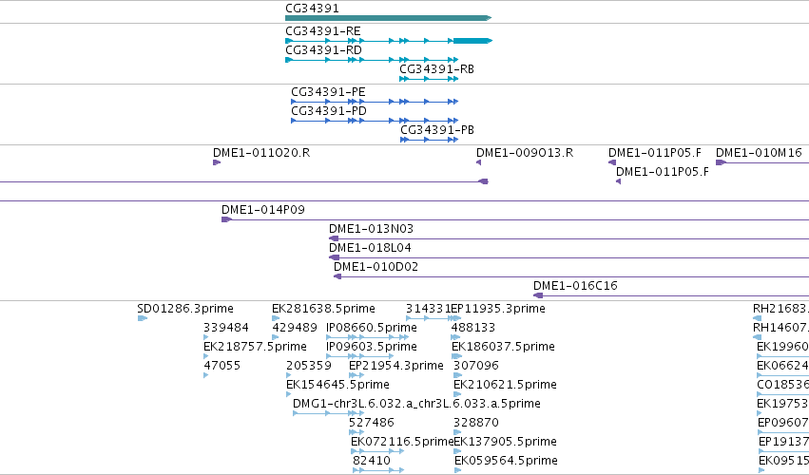809x475 pixels.
Task: Click the 339484 EST label
Action: point(226,328)
